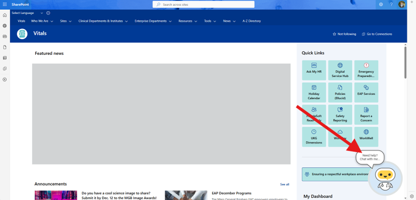Open the Safety Reporting tile

point(340,114)
